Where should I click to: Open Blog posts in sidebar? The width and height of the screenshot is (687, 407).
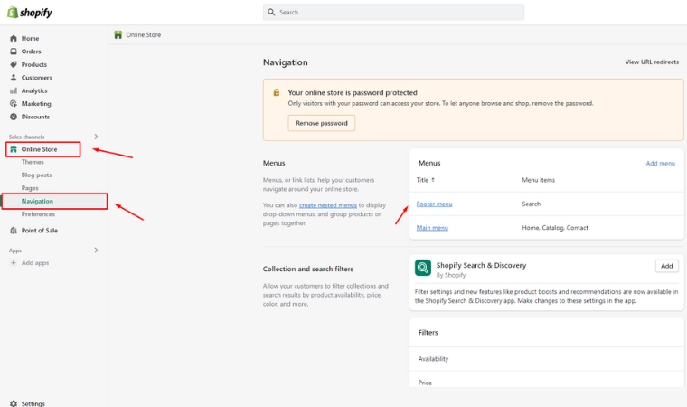[37, 175]
